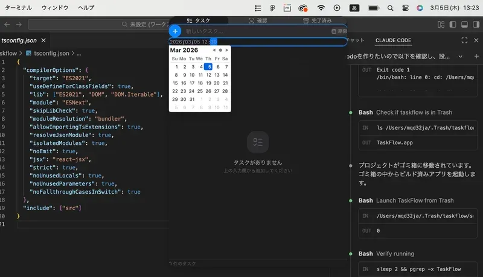The width and height of the screenshot is (483, 277).
Task: Go back with editor back arrow
Action: 7,24
